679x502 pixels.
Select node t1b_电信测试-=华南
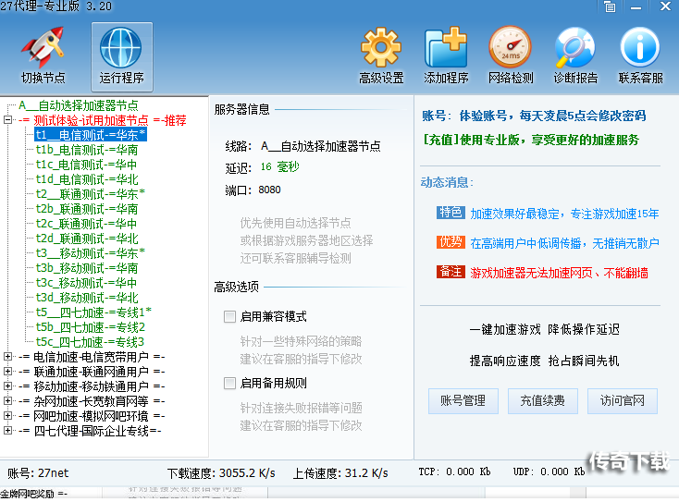[87, 150]
